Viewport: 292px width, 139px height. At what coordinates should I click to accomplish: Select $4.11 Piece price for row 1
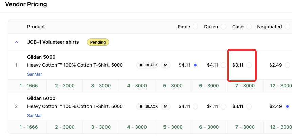[x=195, y=65]
